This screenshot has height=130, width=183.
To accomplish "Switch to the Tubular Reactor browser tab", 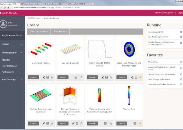I will point(32,4).
